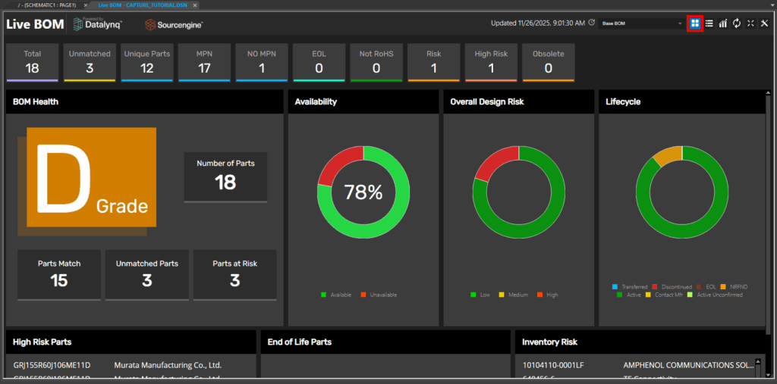Click the NO MPN summary tile
777x384 pixels.
262,62
